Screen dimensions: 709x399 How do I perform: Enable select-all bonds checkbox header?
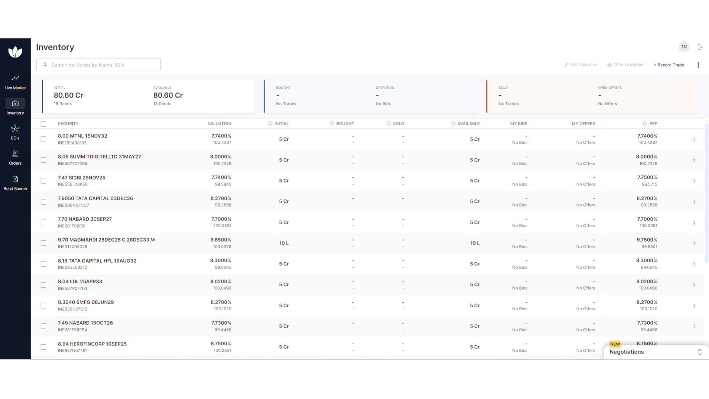(x=43, y=123)
